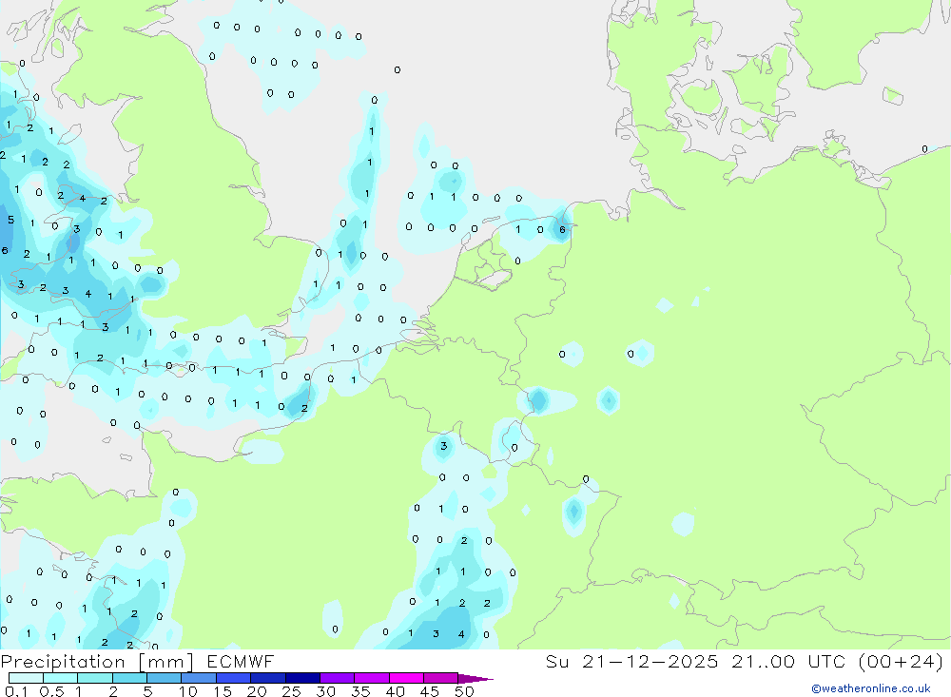Click the 5–10 mm legend color box
This screenshot has width=951, height=697.
click(164, 678)
